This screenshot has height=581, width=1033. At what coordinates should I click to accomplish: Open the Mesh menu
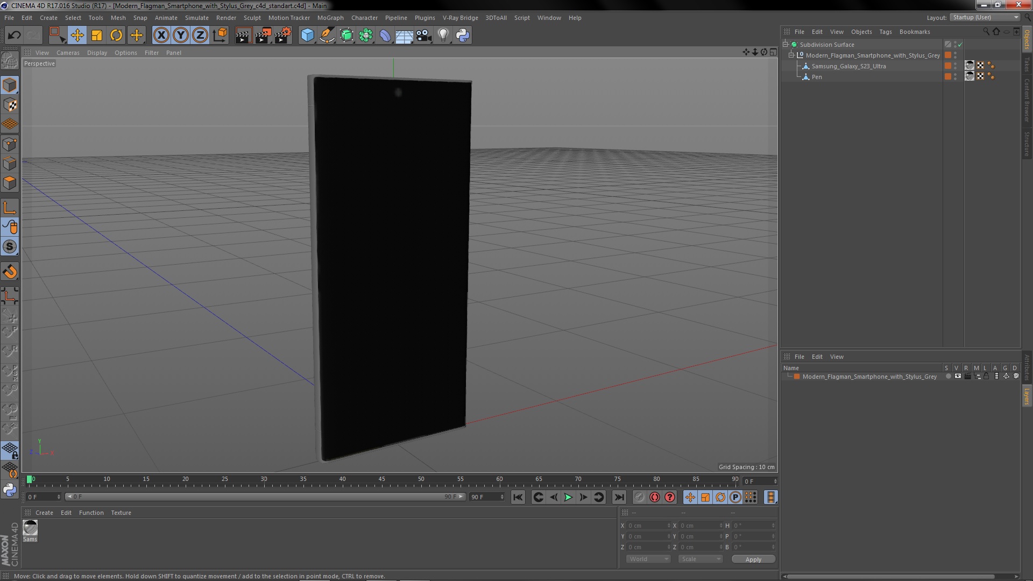click(x=118, y=17)
